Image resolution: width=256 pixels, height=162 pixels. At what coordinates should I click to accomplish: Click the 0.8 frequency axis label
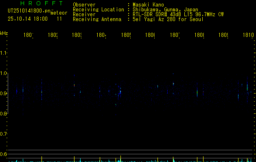3,114
